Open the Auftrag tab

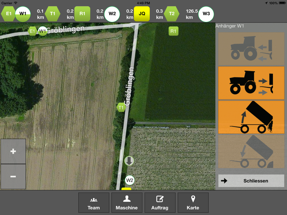pos(160,203)
